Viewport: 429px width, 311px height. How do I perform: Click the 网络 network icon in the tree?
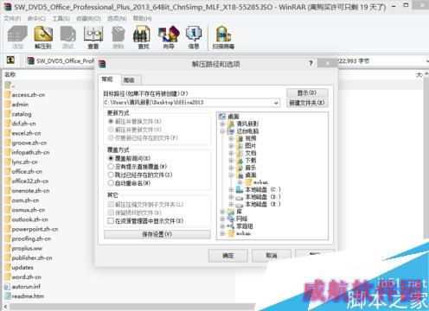(x=231, y=219)
